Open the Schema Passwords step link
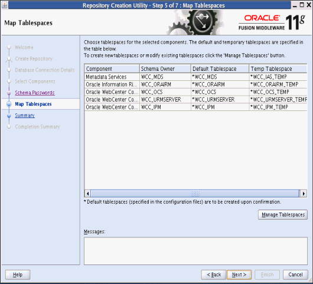The width and height of the screenshot is (313, 284). (x=35, y=93)
